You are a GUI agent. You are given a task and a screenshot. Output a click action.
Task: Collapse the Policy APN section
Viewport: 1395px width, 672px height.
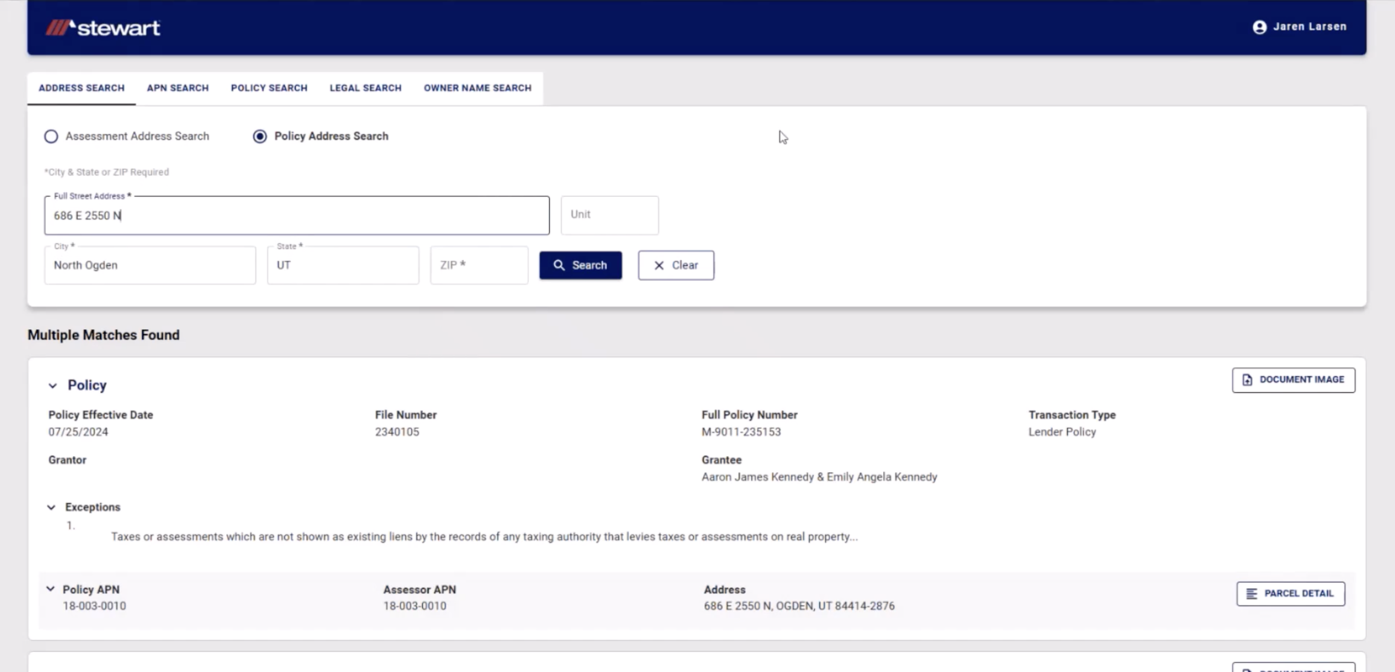pos(51,589)
